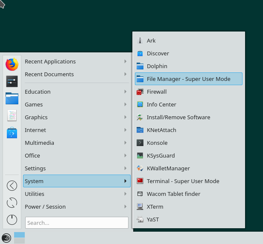Open the Office category label

click(32, 155)
